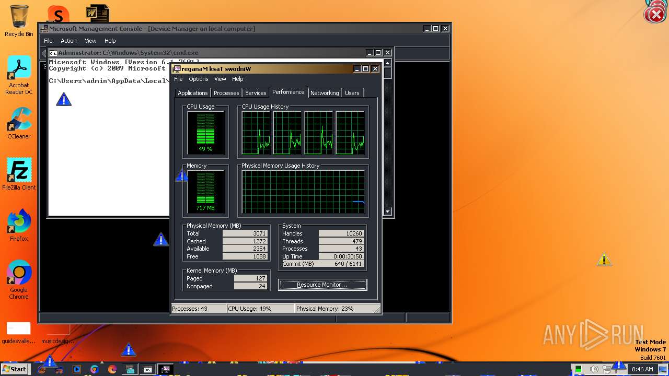669x376 pixels.
Task: Open Task Manager Options menu
Action: coord(199,79)
